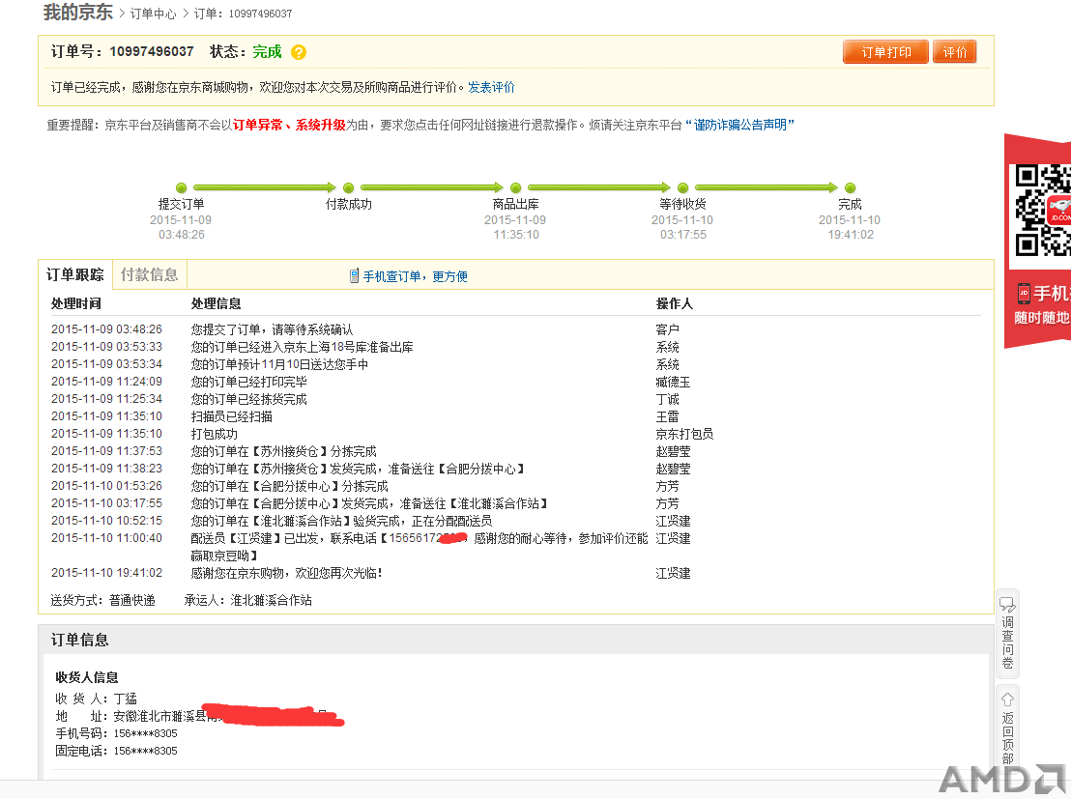Click the 评价 button

[955, 52]
